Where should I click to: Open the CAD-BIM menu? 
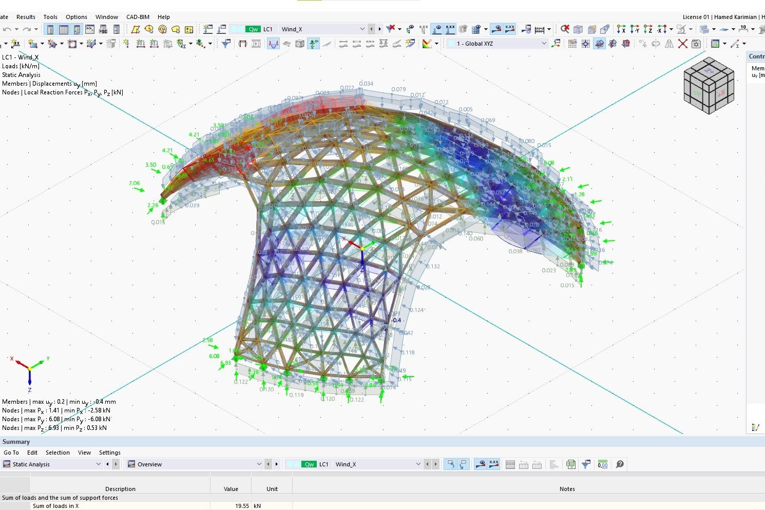(x=138, y=17)
